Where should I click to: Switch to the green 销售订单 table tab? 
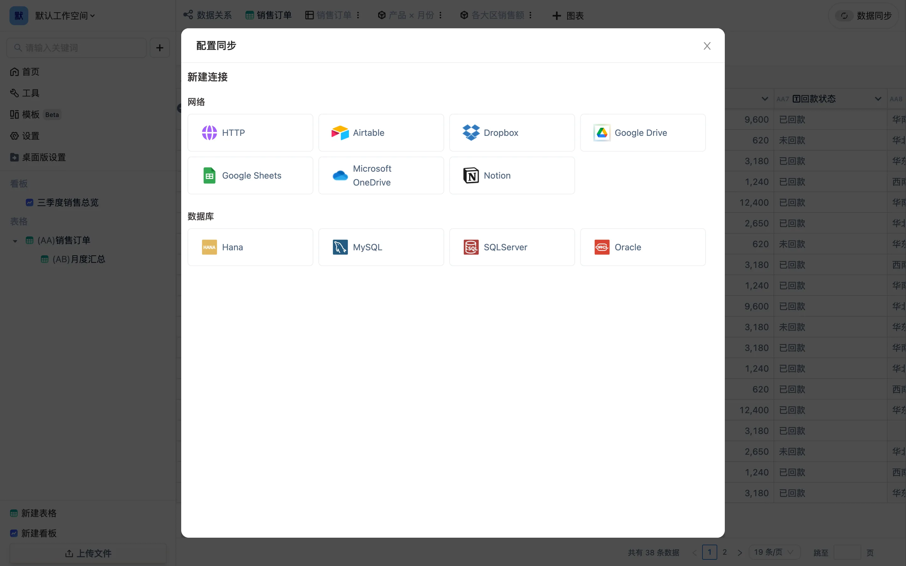pos(268,15)
